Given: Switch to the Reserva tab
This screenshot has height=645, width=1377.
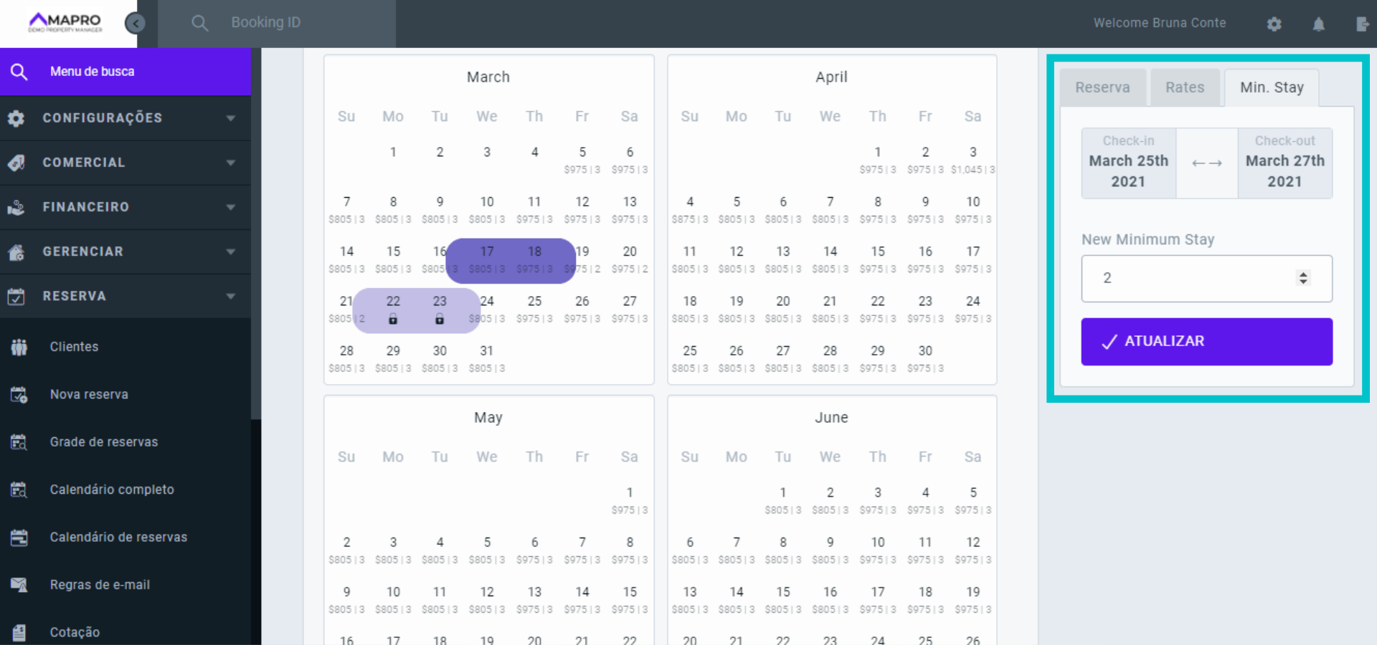Looking at the screenshot, I should (x=1102, y=87).
